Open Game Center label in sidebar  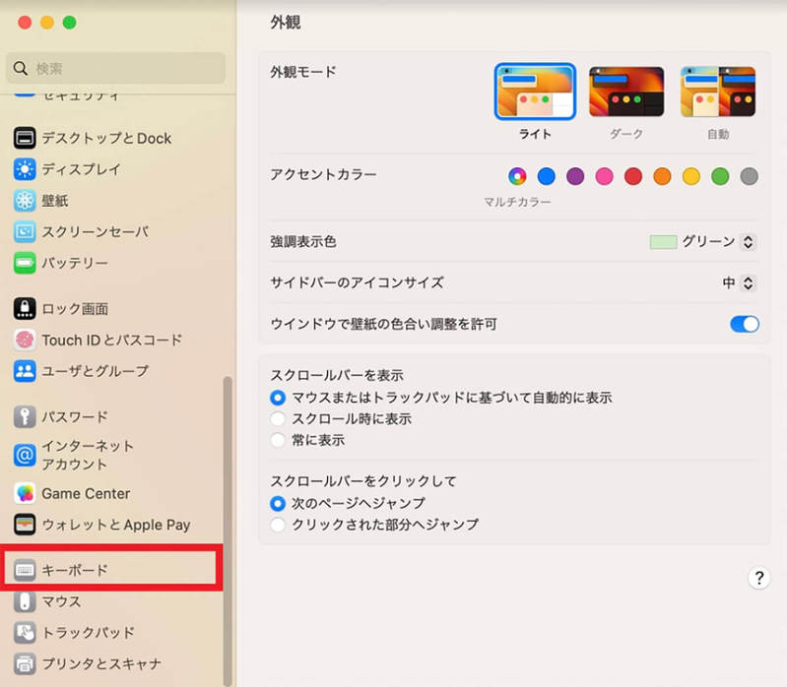pos(86,493)
